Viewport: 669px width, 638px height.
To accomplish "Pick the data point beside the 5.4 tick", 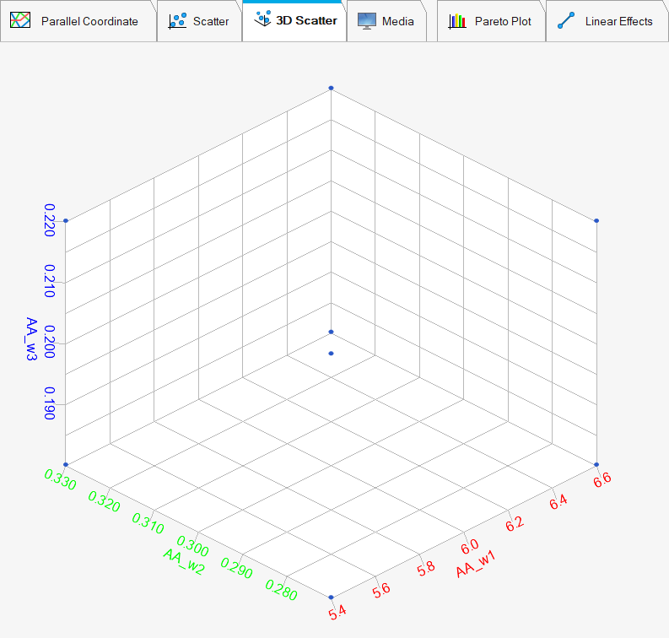I will coord(331,597).
